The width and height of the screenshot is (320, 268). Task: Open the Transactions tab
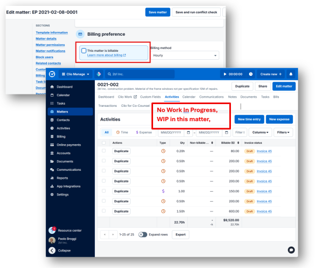(108, 106)
